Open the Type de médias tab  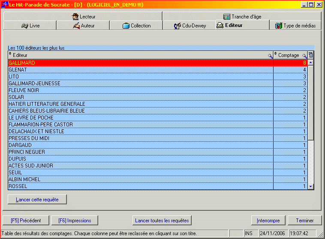click(295, 25)
